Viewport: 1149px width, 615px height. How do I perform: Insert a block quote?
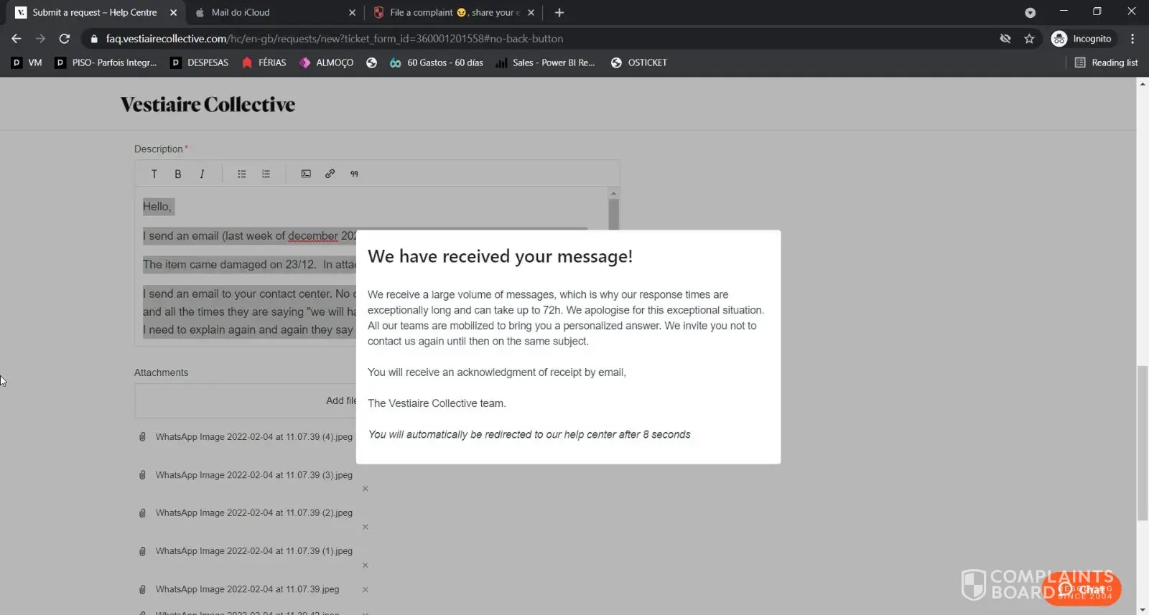(x=354, y=174)
